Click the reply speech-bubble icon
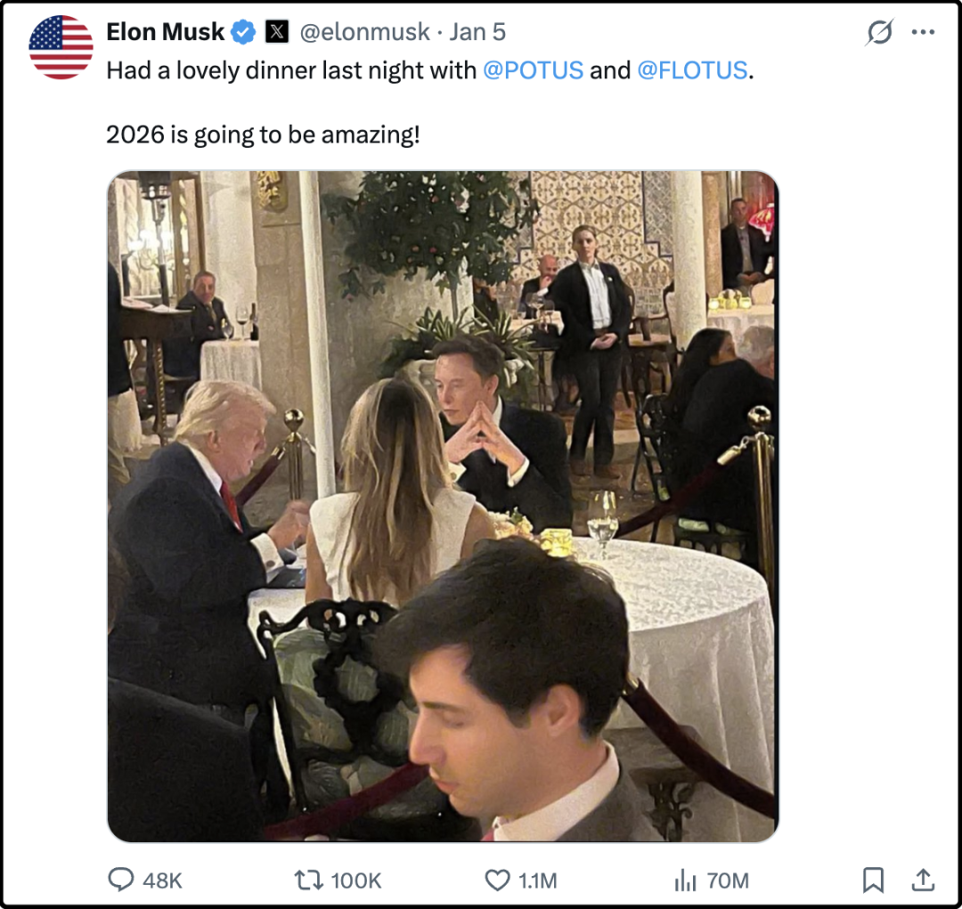 click(x=120, y=881)
